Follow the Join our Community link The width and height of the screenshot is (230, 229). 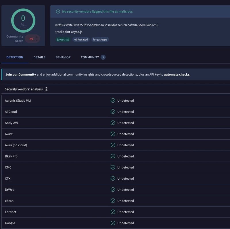pos(21,74)
